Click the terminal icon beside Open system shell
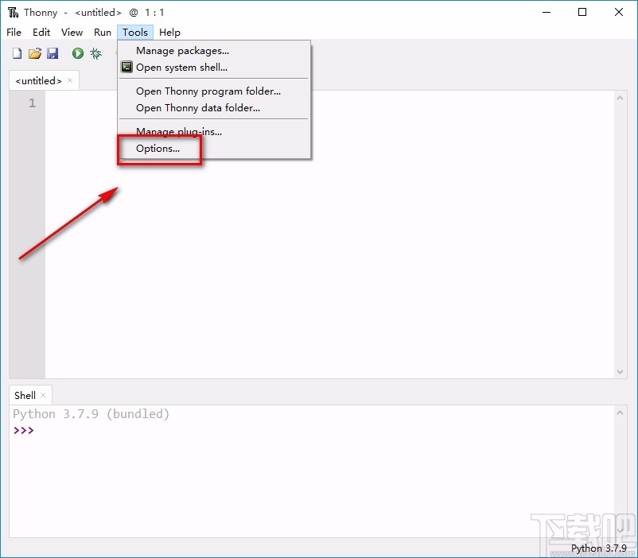The image size is (638, 558). (126, 67)
